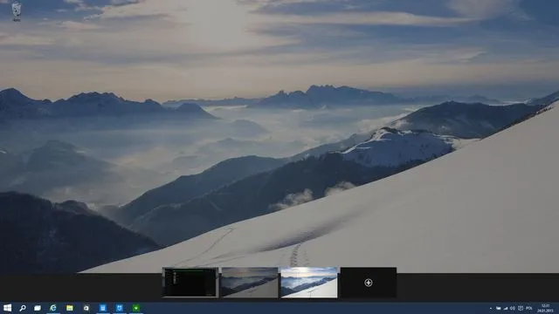
Task: Toggle the Task View button
Action: 38,308
